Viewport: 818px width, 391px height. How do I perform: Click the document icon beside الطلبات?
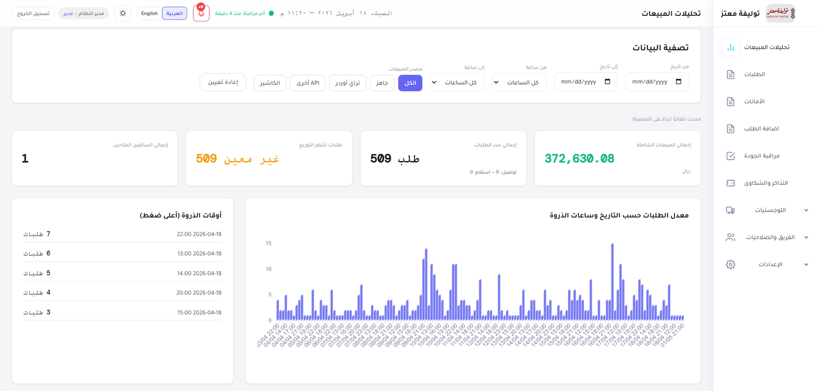pos(731,75)
